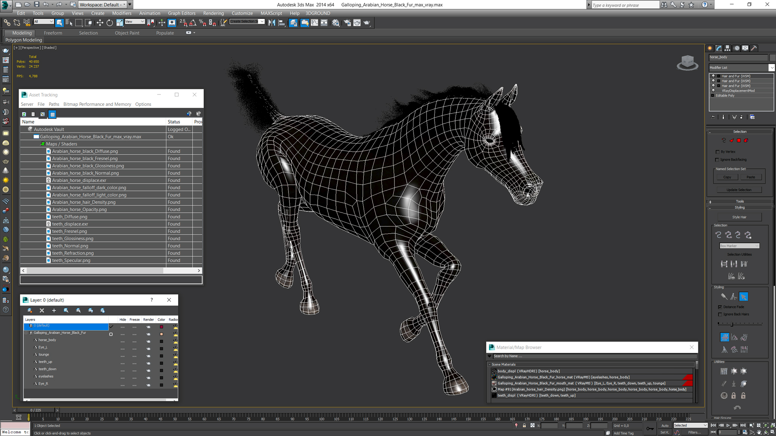This screenshot has width=776, height=436.
Task: Switch to the Create command panel tab
Action: click(x=710, y=48)
